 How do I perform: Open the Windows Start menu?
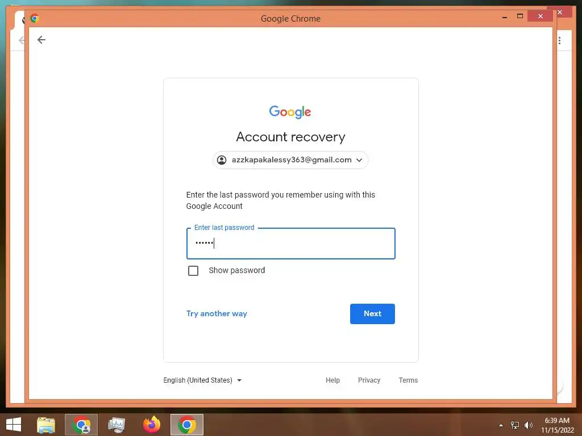(x=14, y=425)
